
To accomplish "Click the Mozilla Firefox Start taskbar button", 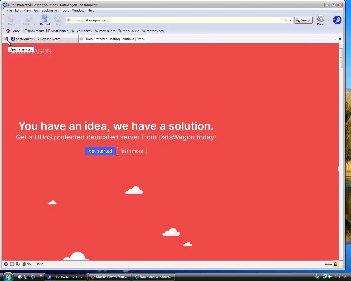I will click(x=110, y=277).
